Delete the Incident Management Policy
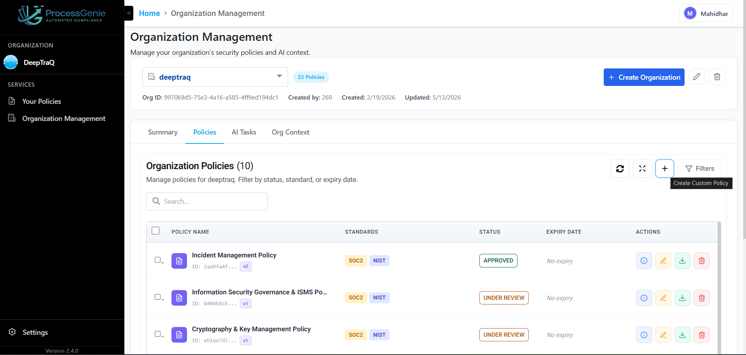 (x=702, y=261)
